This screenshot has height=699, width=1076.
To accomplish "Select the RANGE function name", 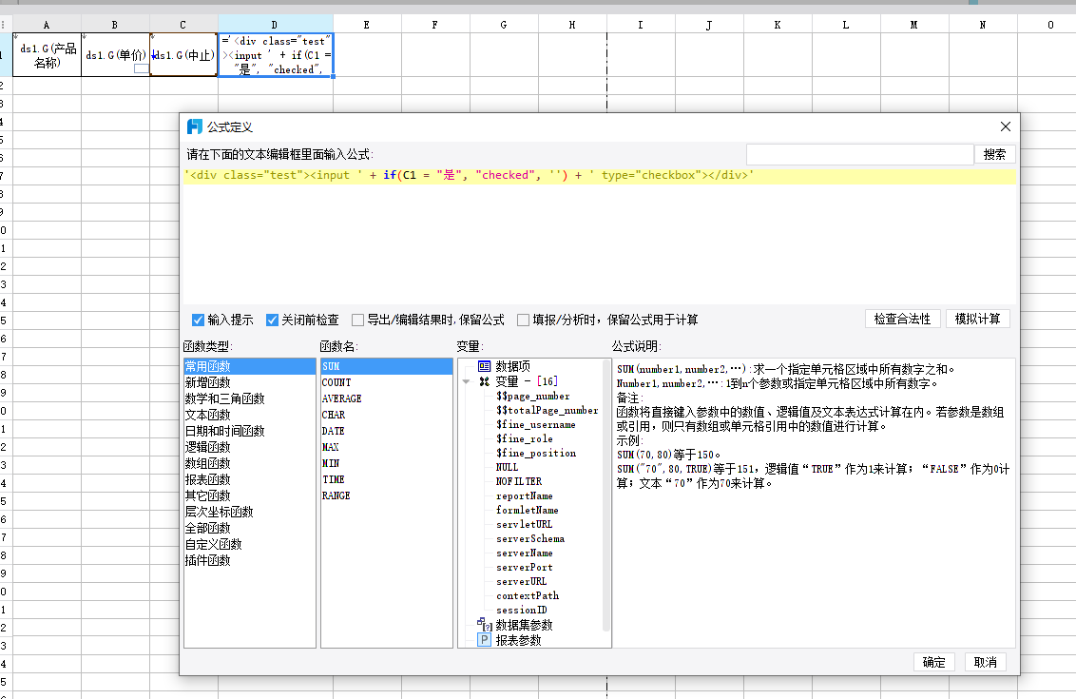I will coord(386,495).
